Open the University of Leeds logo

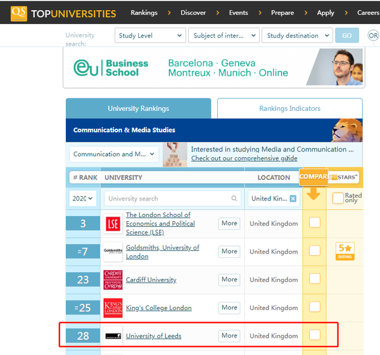tap(113, 336)
